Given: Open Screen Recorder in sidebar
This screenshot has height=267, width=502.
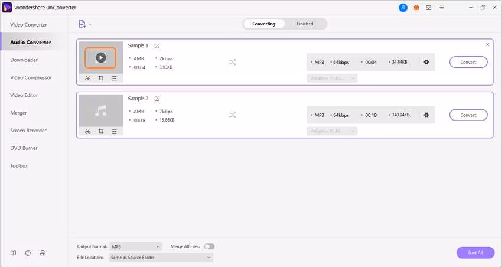Looking at the screenshot, I should [x=28, y=131].
